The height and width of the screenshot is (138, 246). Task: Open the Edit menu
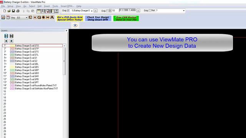click(x=40, y=6)
